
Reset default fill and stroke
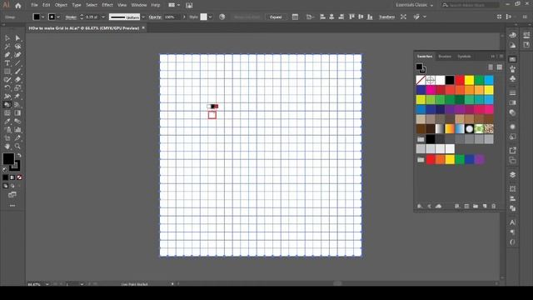click(x=5, y=169)
